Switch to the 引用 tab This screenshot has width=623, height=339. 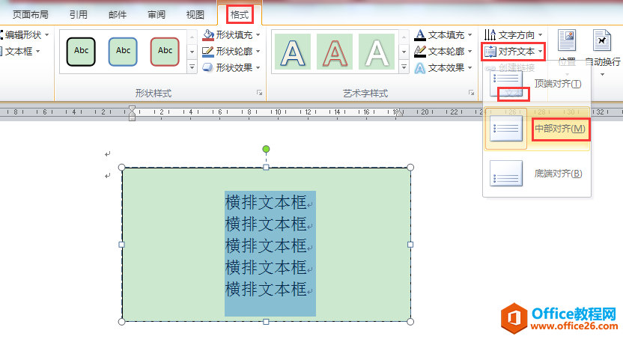(x=79, y=15)
